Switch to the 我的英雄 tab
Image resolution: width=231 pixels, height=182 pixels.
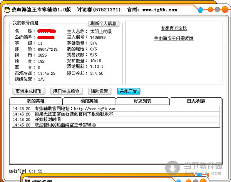(36, 101)
